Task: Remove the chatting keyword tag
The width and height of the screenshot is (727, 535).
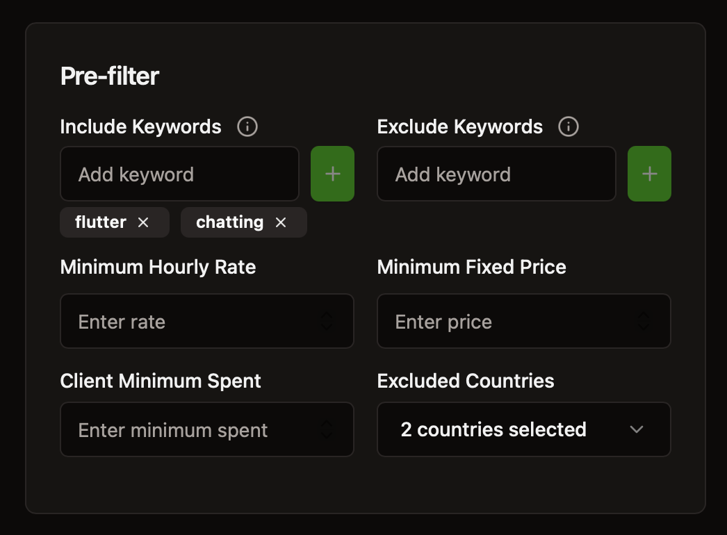Action: pyautogui.click(x=281, y=222)
